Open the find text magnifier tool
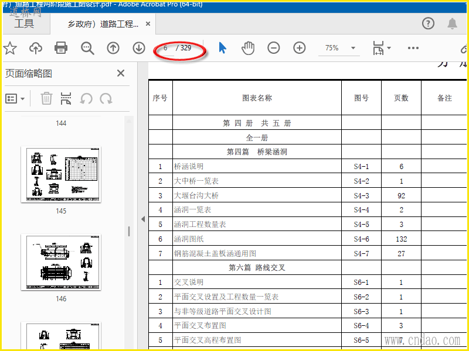 pyautogui.click(x=87, y=48)
